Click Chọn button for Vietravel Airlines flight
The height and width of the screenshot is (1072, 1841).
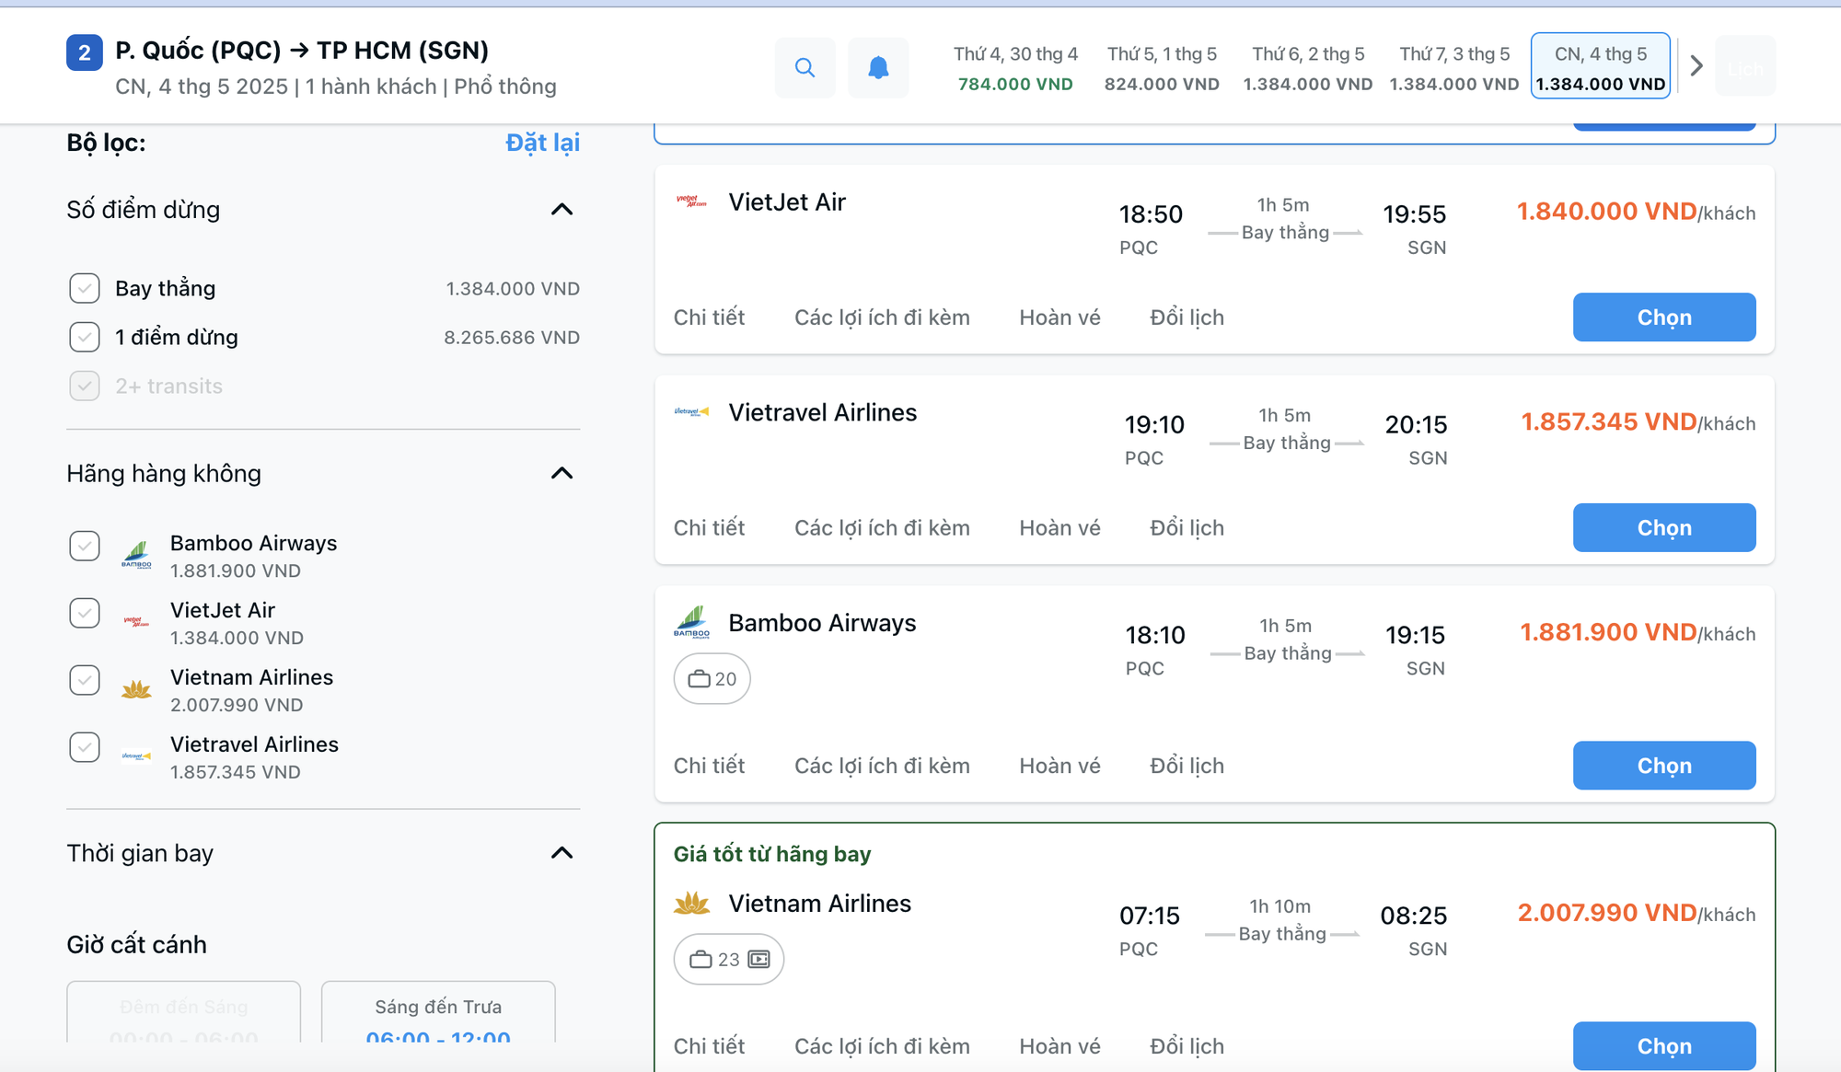pyautogui.click(x=1663, y=528)
